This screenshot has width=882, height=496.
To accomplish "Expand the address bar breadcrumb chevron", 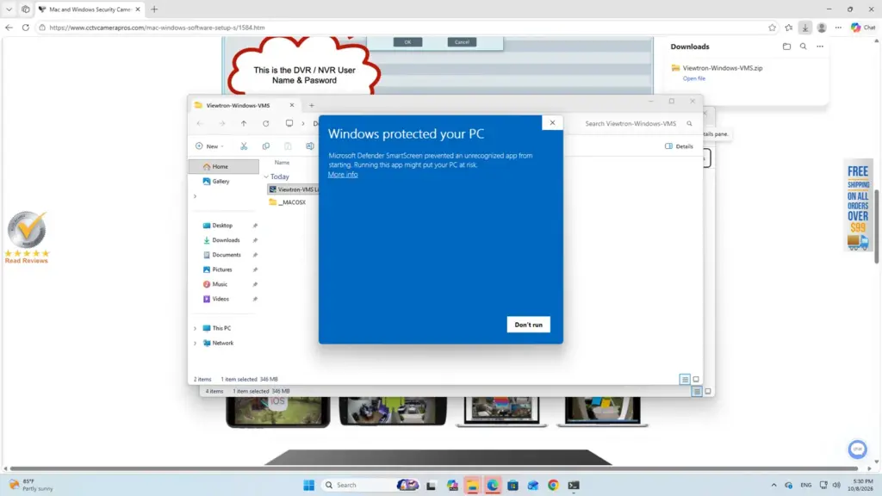I will pyautogui.click(x=303, y=123).
